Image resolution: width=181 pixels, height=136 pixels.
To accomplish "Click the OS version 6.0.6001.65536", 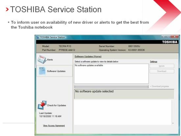I will [x=136, y=50].
